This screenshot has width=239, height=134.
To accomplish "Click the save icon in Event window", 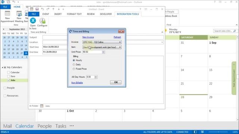I will point(37,9).
